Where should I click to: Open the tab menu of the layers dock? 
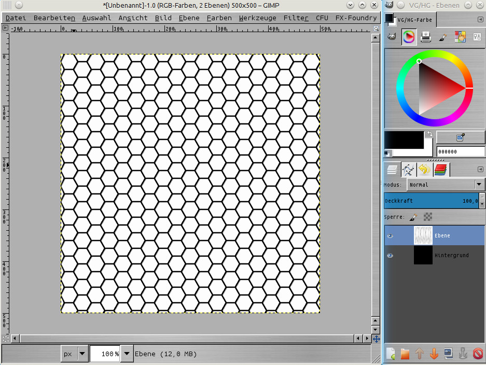[x=480, y=170]
